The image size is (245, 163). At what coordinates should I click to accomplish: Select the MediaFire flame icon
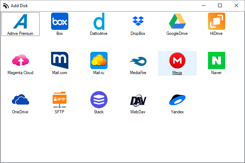(138, 61)
